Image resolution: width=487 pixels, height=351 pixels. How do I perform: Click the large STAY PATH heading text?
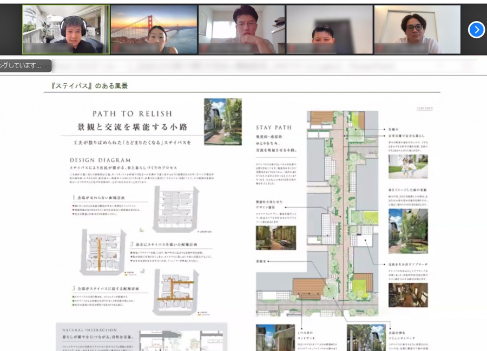(x=273, y=128)
